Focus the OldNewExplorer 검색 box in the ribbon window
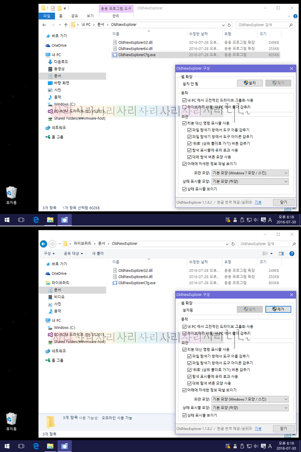 point(265,25)
